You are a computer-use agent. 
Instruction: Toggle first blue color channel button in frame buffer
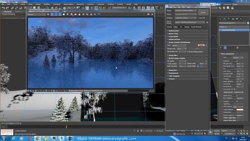[52, 14]
